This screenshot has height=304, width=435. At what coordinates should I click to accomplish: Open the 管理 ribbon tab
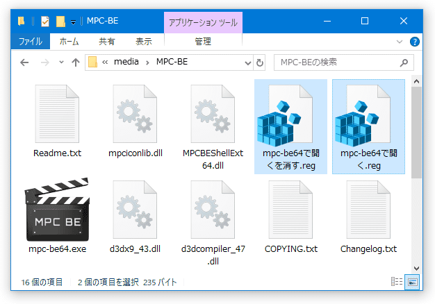203,42
